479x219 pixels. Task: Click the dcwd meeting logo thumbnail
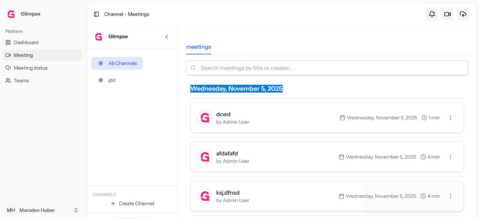point(205,118)
